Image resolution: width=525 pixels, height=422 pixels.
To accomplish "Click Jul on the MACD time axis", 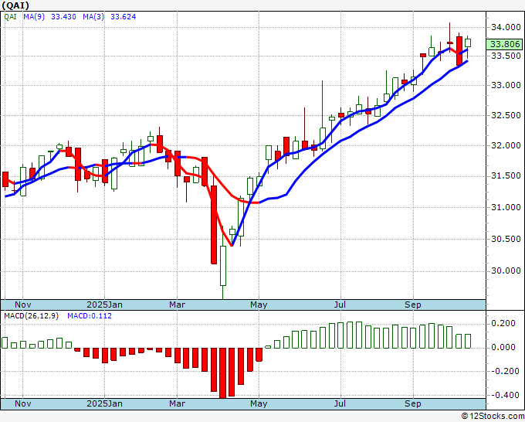I will pos(340,403).
